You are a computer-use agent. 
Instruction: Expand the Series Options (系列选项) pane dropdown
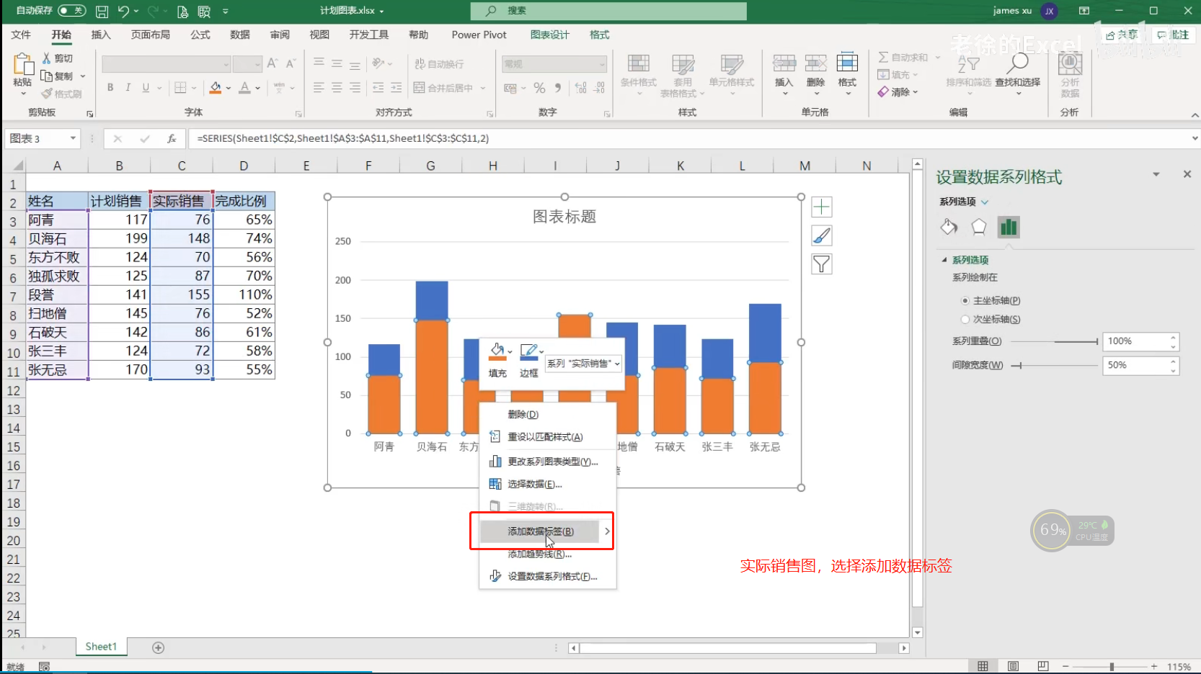pos(985,202)
